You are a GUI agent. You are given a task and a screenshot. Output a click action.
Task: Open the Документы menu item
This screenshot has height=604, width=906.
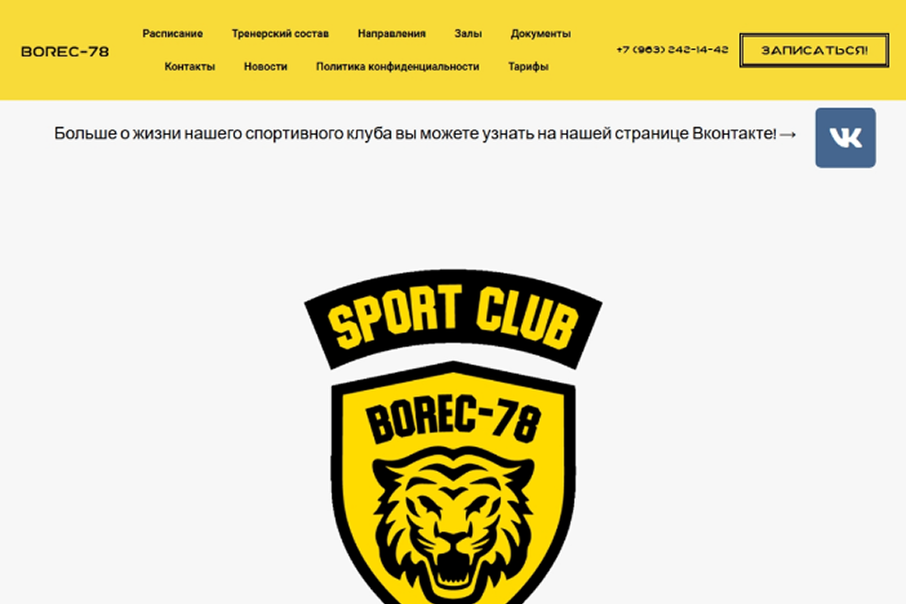click(540, 34)
